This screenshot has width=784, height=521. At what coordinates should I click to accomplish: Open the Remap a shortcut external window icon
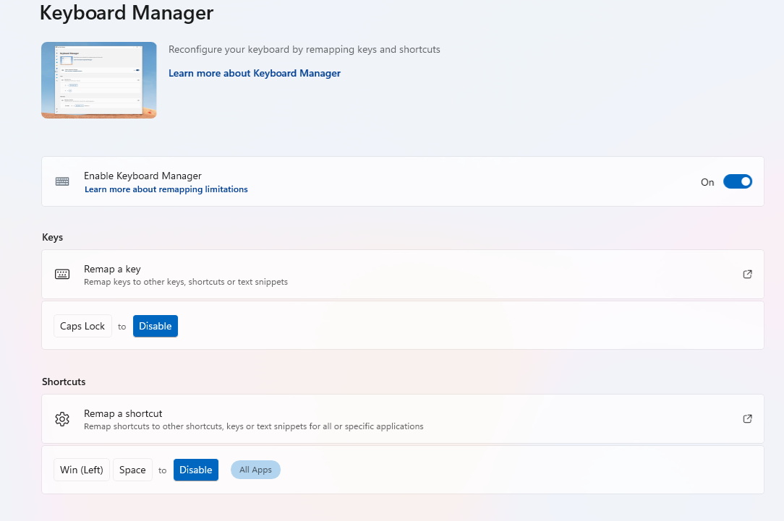point(748,418)
